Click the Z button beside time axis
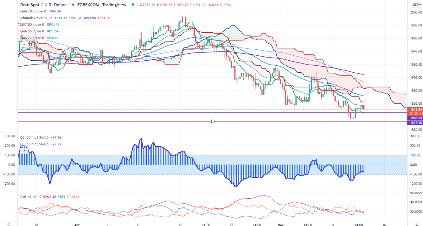Viewport: 423px width, 226px height. pyautogui.click(x=9, y=224)
